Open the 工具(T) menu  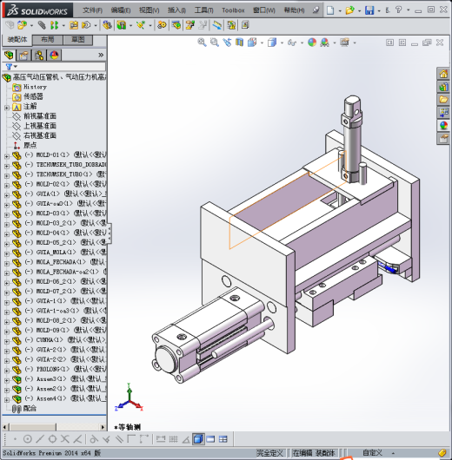[203, 10]
